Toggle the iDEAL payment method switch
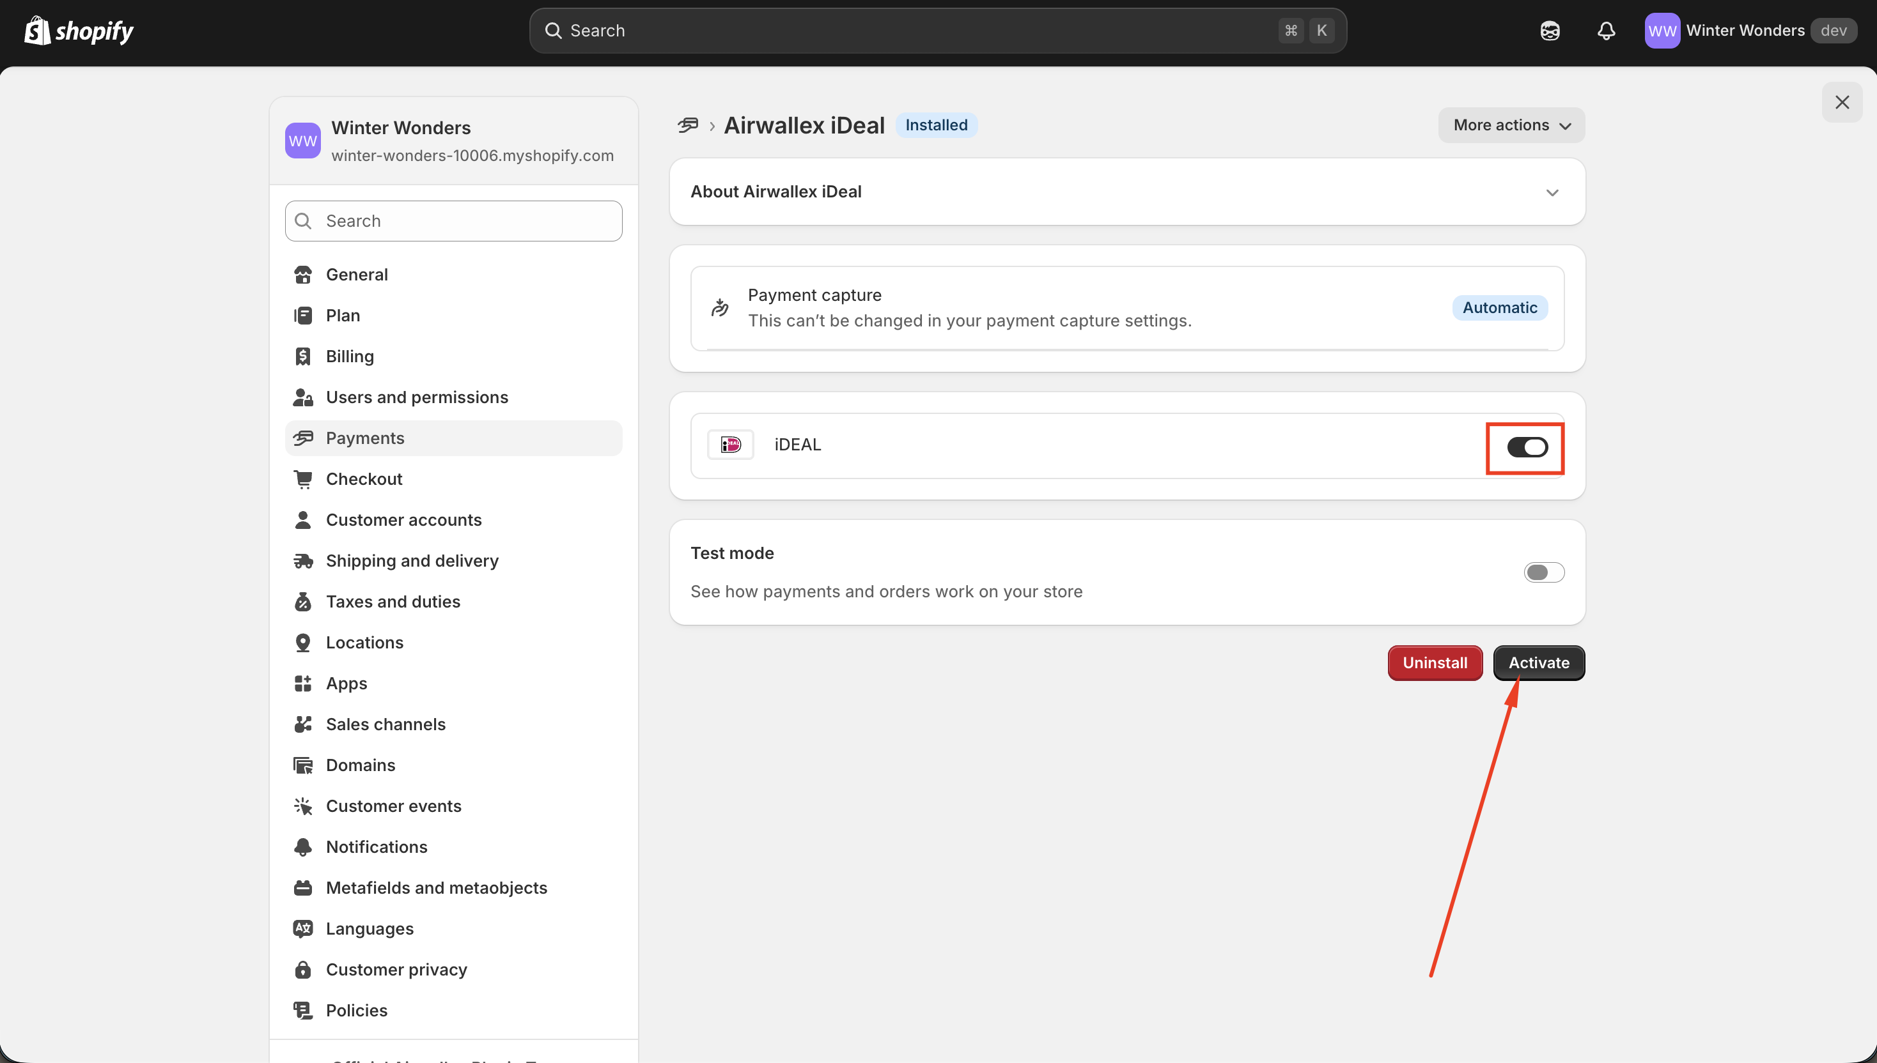Viewport: 1877px width, 1063px height. pos(1526,448)
